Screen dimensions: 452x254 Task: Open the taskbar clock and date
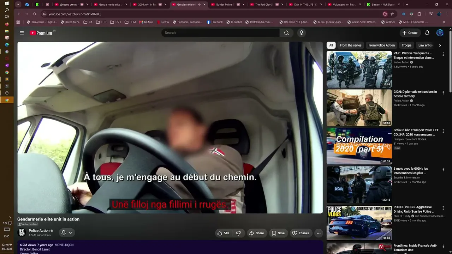click(x=7, y=247)
